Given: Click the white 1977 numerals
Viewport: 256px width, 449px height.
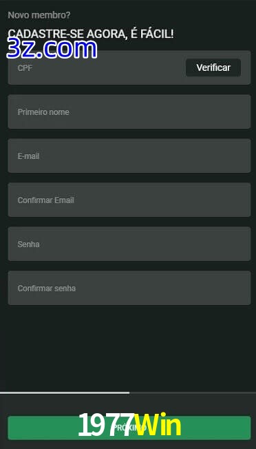Looking at the screenshot, I should (x=106, y=426).
